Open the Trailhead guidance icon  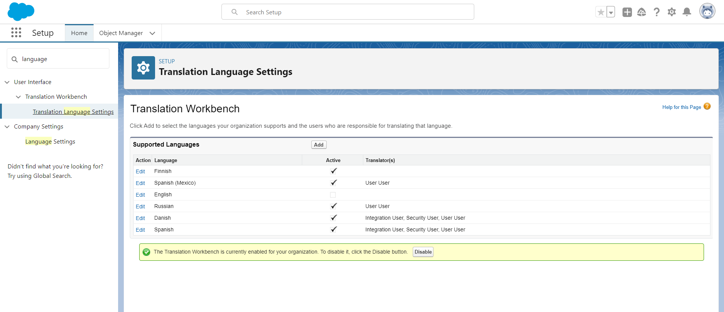[641, 12]
